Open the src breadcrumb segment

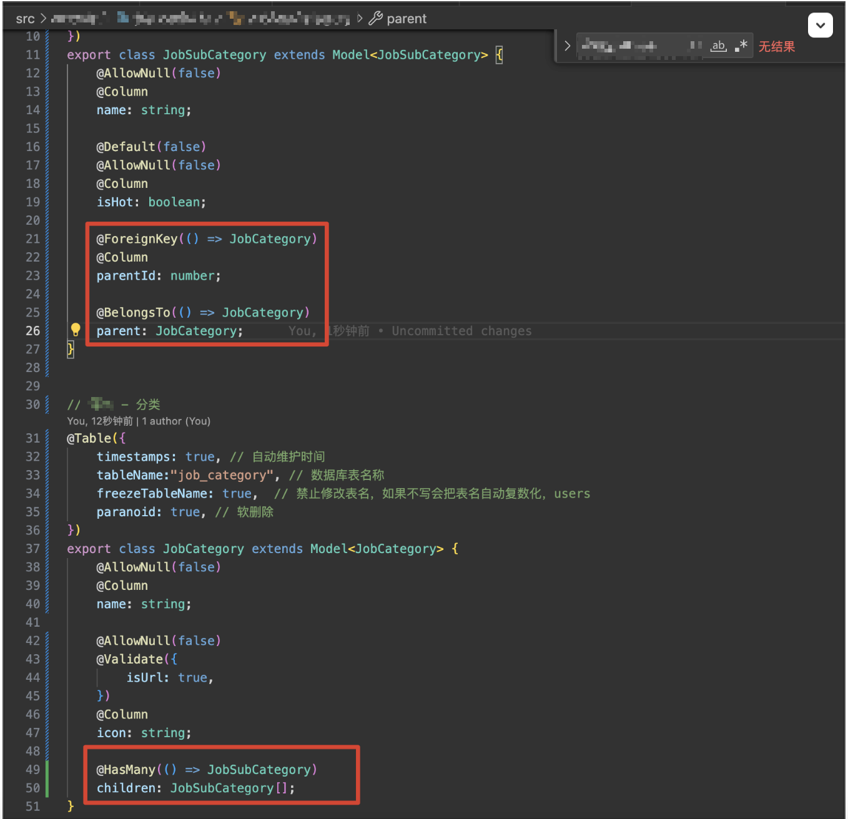click(x=26, y=19)
